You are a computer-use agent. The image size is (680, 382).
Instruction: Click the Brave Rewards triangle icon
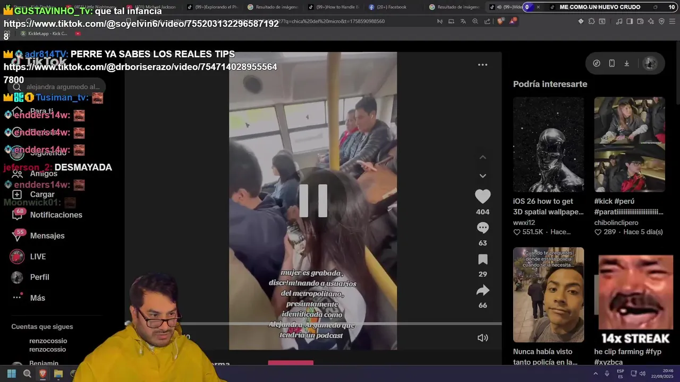click(x=513, y=21)
